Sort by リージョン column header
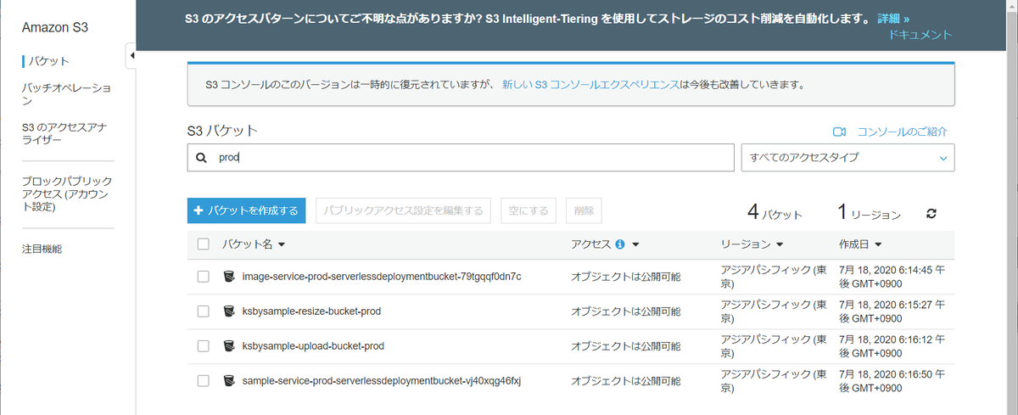This screenshot has width=1018, height=415. 752,244
